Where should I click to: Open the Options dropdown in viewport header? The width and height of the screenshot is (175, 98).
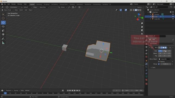[140, 7]
